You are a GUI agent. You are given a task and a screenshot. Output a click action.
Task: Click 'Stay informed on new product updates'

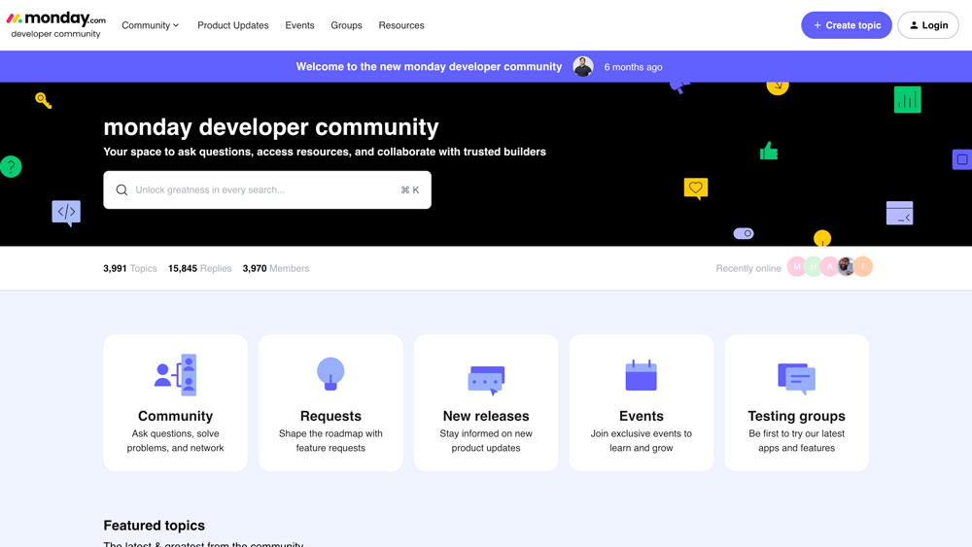tap(486, 440)
